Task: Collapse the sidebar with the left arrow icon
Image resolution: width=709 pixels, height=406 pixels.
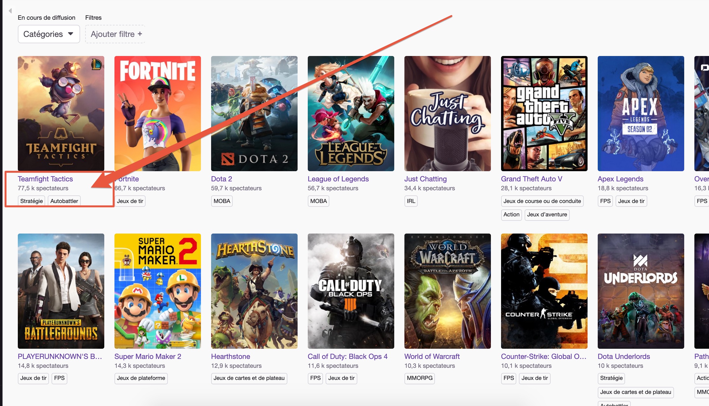Action: pyautogui.click(x=10, y=11)
